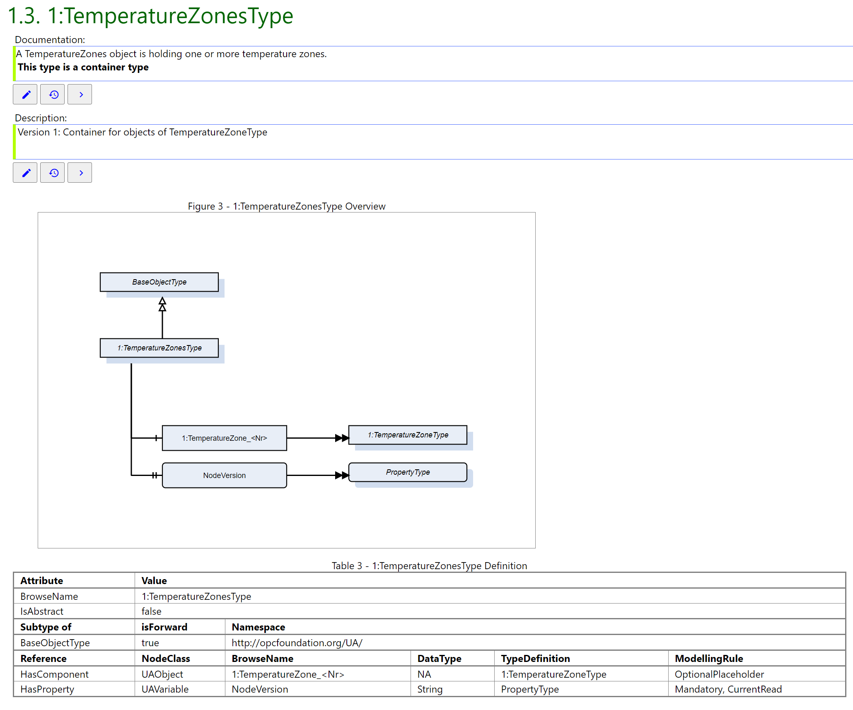
Task: Expand the Description chevron arrow button
Action: point(80,173)
